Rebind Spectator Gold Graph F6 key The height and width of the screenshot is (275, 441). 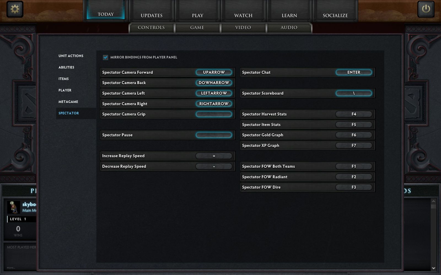click(x=354, y=135)
